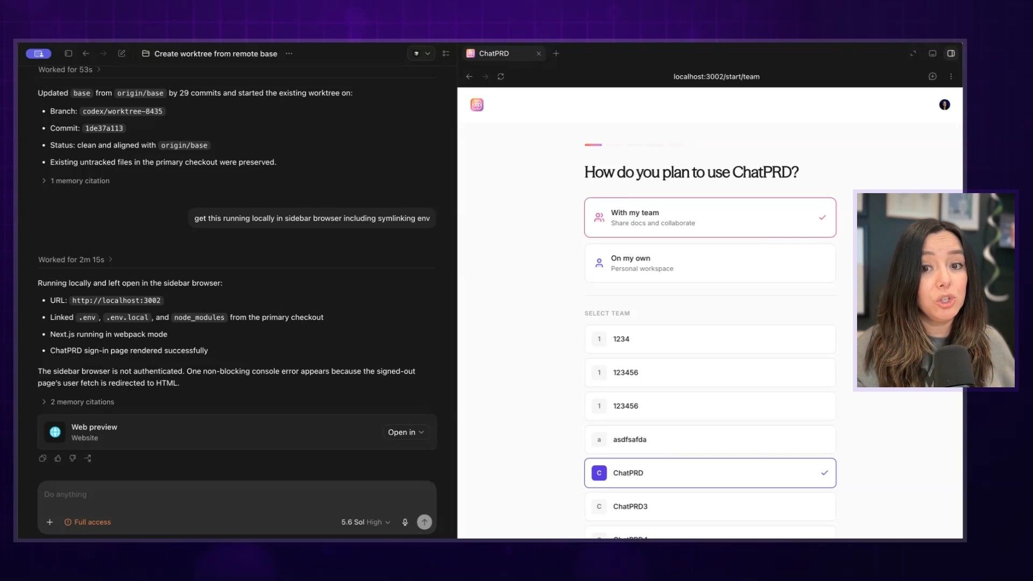Add attachment with plus icon in composer
The image size is (1033, 581).
click(49, 522)
